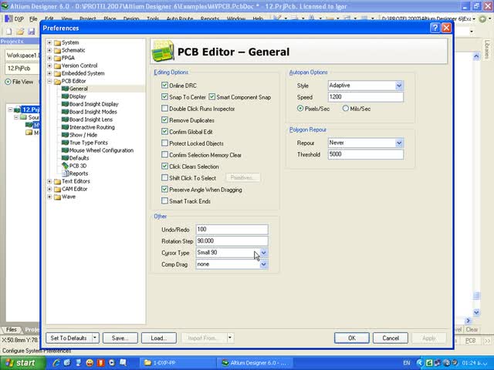
Task: Click the Wave folder icon
Action: 57,197
